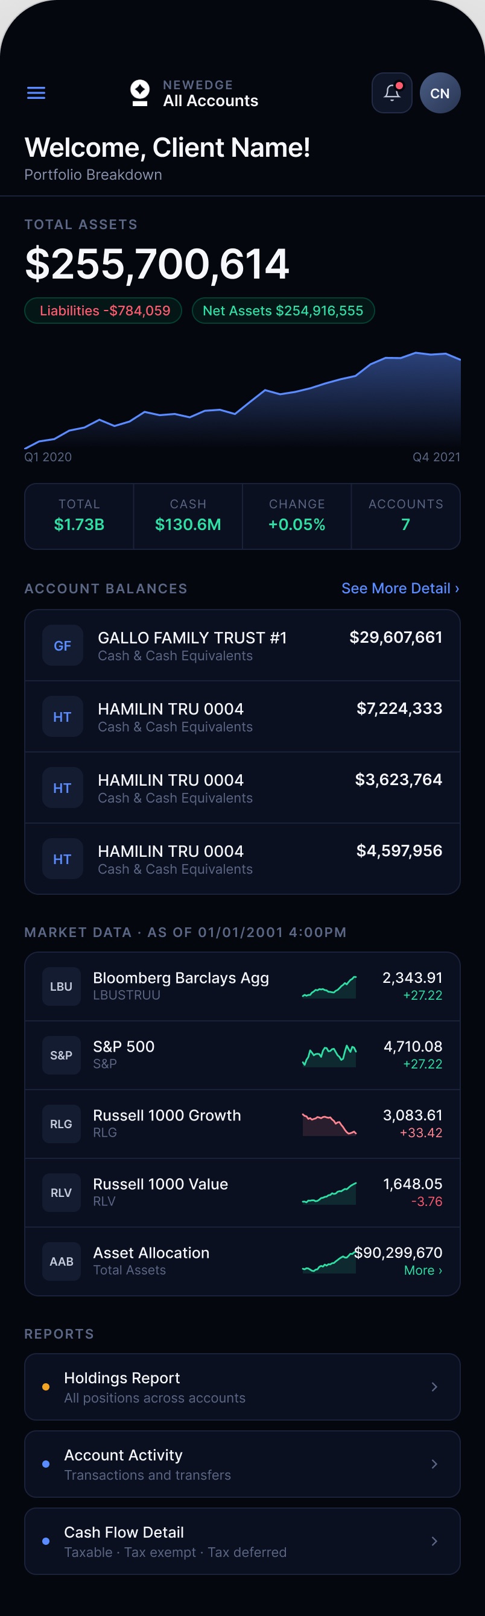Click the LBUSTRUU ticker label
Image resolution: width=485 pixels, height=1616 pixels.
pos(127,995)
